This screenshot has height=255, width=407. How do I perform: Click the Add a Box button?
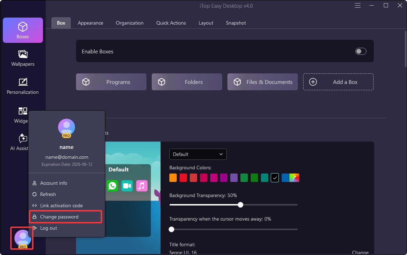pos(338,82)
